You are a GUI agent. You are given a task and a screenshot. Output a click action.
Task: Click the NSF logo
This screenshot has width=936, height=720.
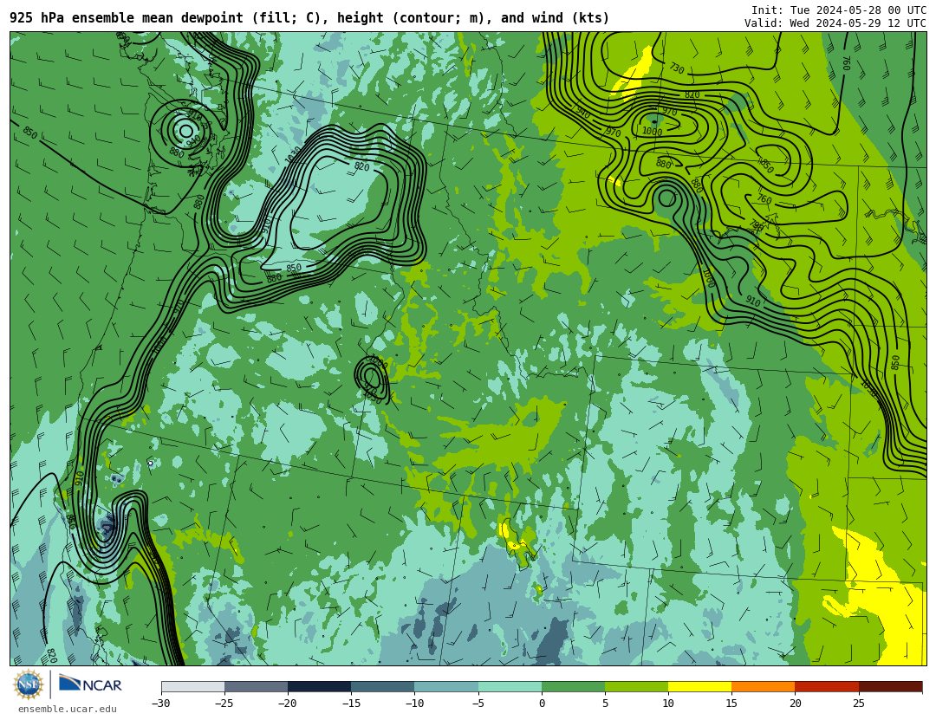pyautogui.click(x=29, y=684)
